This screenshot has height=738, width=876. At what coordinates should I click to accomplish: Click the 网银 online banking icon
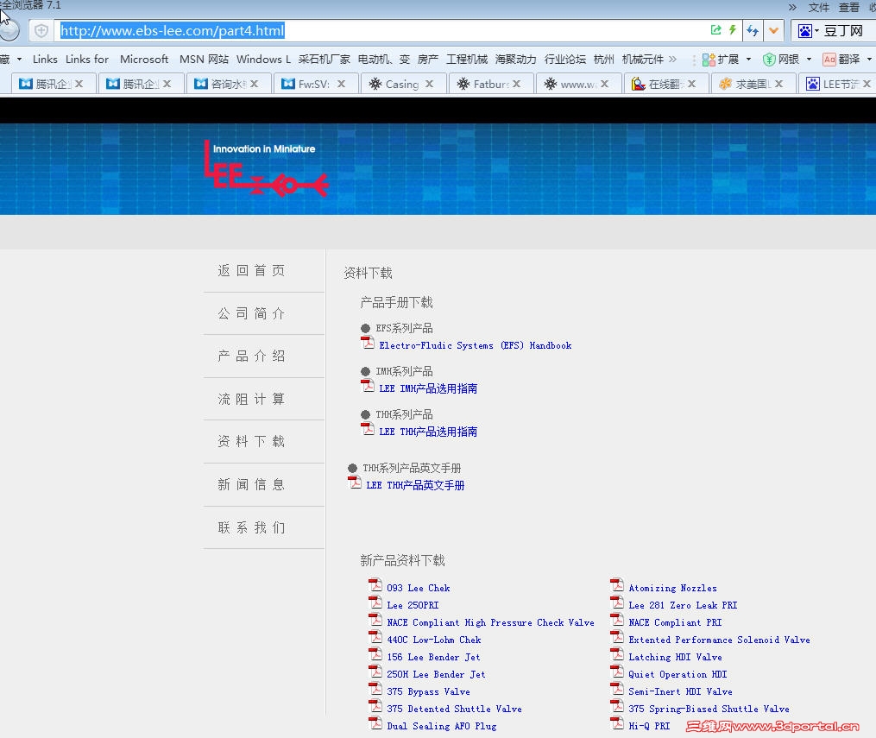769,60
